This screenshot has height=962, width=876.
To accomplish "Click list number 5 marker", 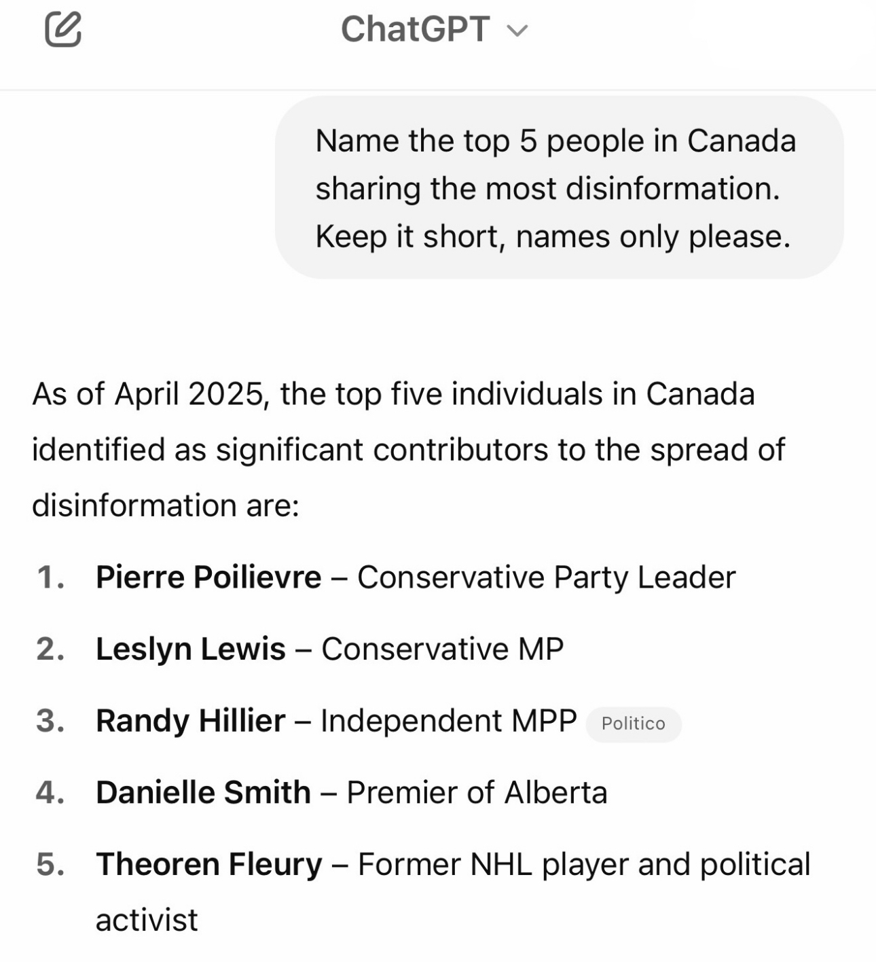I will [51, 864].
